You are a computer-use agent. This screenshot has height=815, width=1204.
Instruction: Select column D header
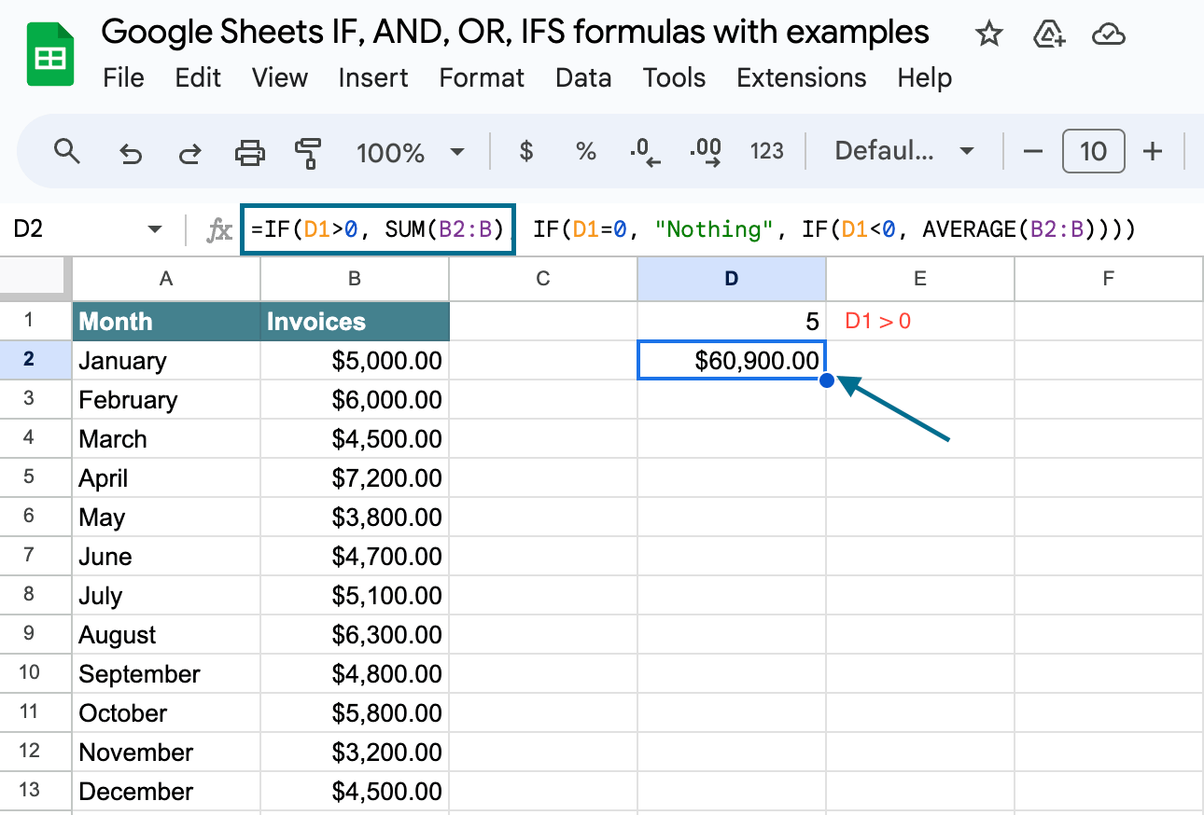tap(732, 278)
